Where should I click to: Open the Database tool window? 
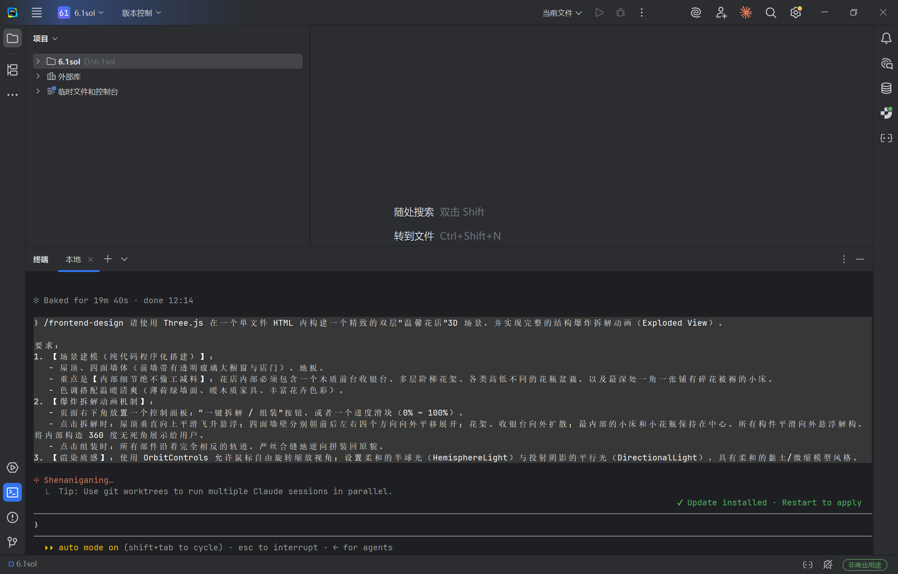click(886, 88)
